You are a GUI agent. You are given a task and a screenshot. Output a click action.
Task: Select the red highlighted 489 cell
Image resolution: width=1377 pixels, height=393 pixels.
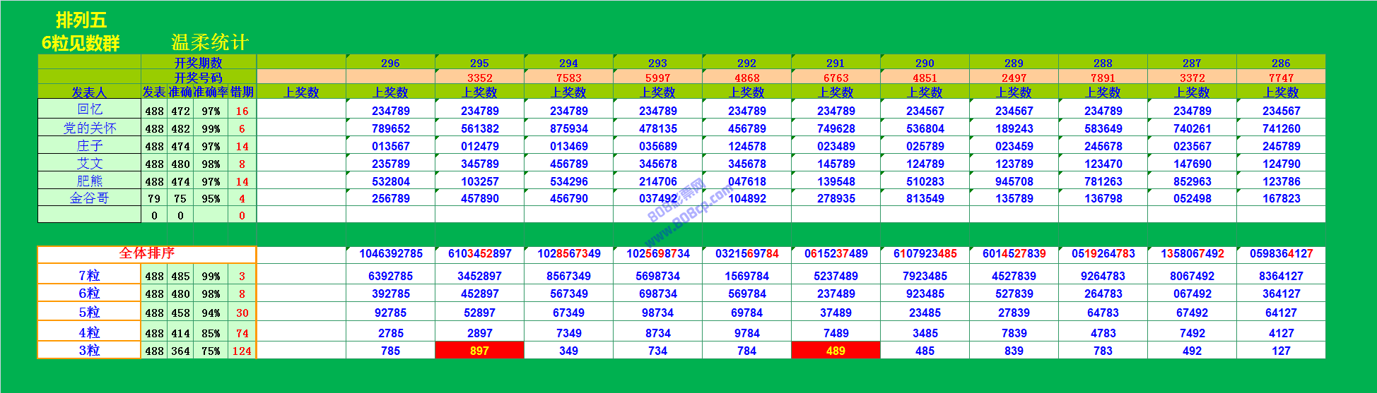click(836, 351)
